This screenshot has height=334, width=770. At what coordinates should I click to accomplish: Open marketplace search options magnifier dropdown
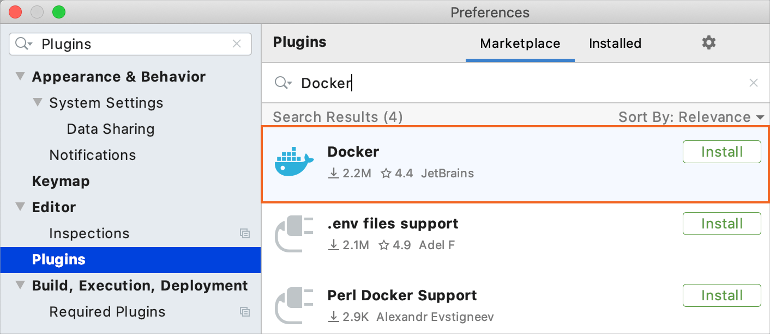(x=284, y=83)
